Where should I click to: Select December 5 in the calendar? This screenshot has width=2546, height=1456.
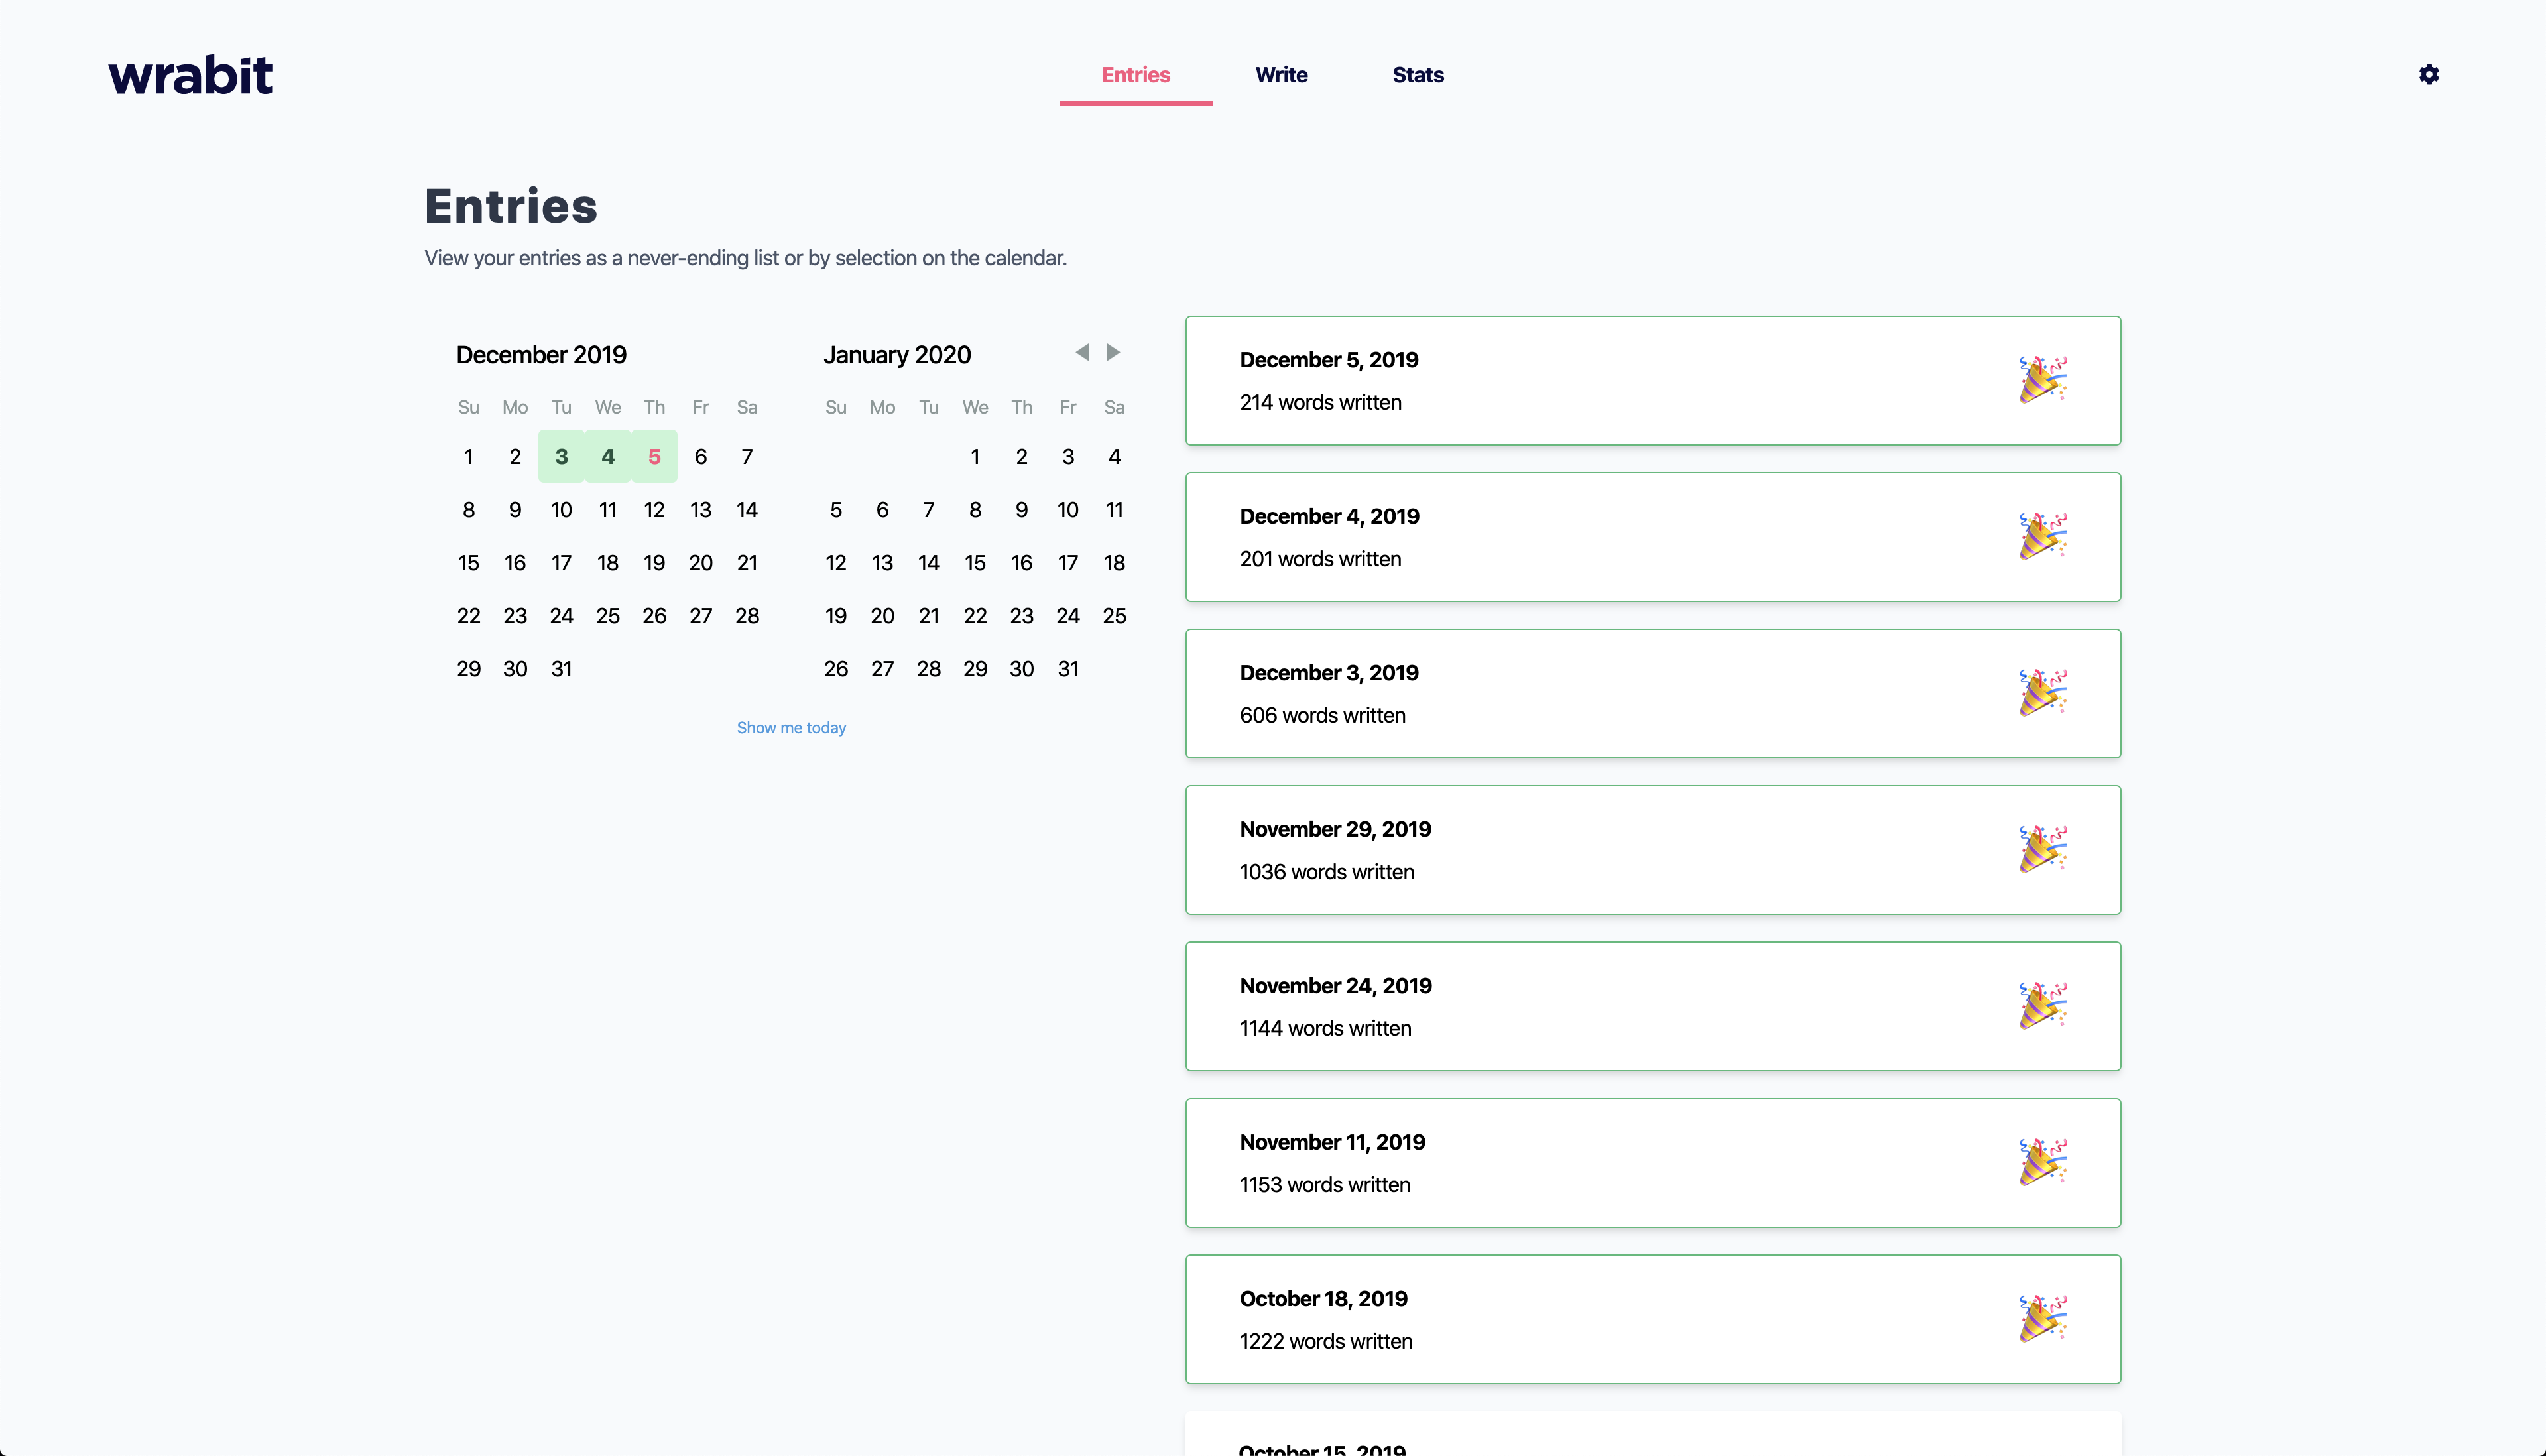click(654, 457)
